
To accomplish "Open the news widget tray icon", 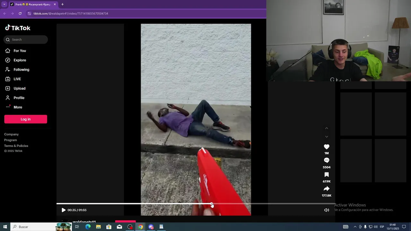I will click(345, 227).
